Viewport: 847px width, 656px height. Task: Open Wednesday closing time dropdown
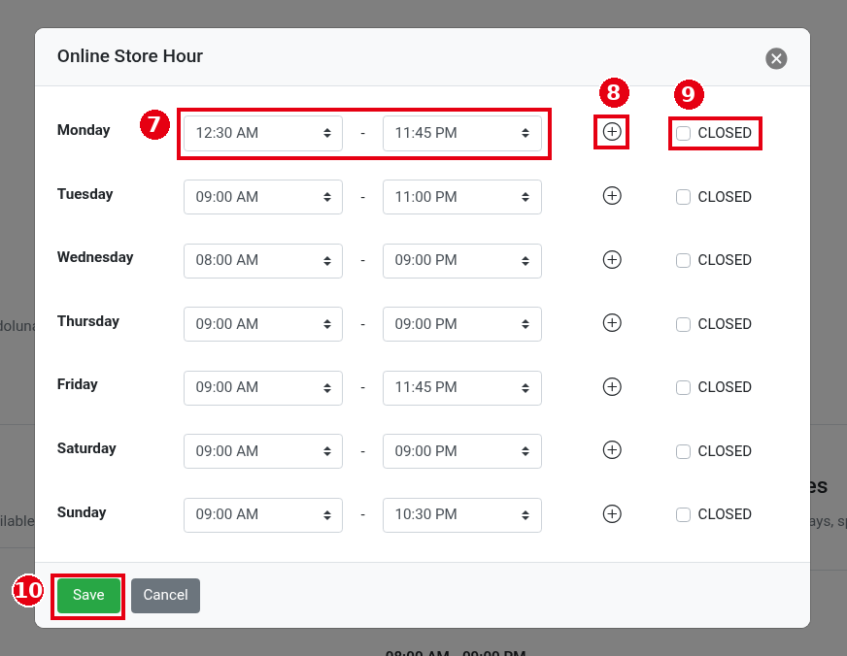[461, 261]
